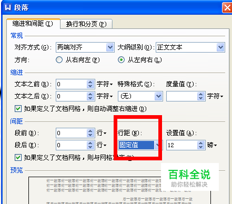Close the 段落 dialog window
232x204 pixels.
click(x=227, y=7)
